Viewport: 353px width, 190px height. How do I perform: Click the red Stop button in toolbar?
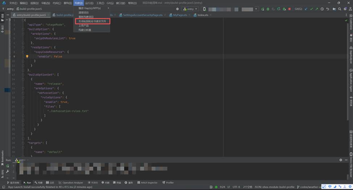(289, 9)
